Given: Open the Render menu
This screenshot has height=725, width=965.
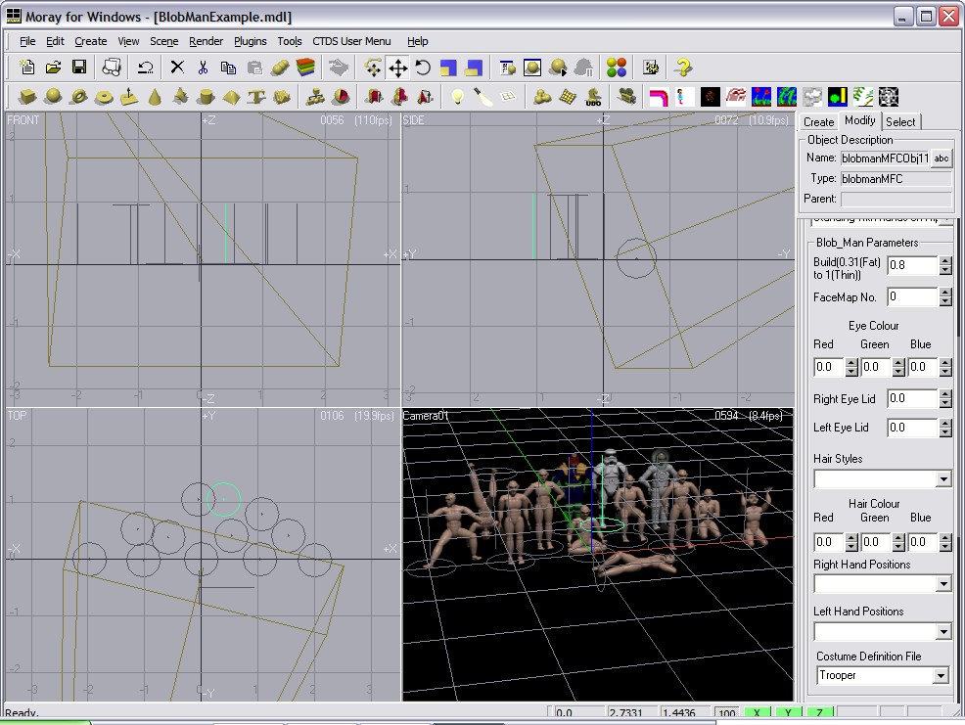Looking at the screenshot, I should pos(206,41).
